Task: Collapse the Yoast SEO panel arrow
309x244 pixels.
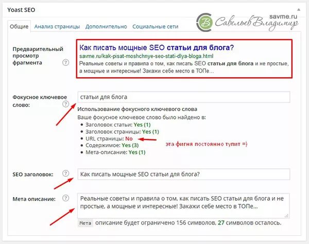Action: click(x=299, y=9)
